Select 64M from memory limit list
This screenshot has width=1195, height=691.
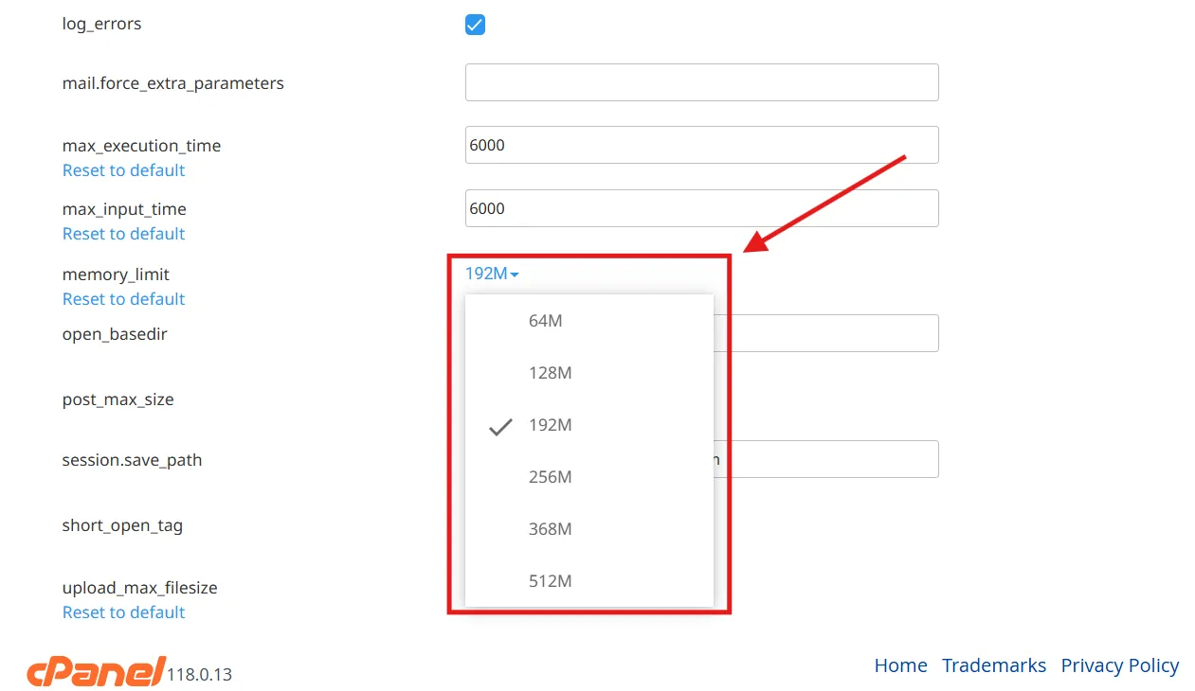point(546,321)
